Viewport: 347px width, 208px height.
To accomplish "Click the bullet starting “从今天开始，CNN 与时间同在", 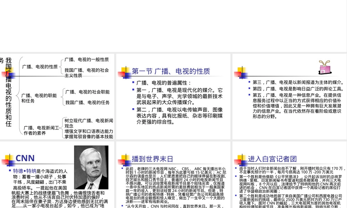I will (x=176, y=206).
